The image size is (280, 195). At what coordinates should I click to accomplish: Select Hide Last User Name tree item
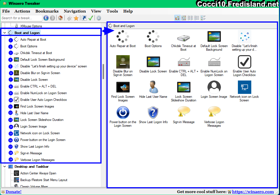[34, 113]
